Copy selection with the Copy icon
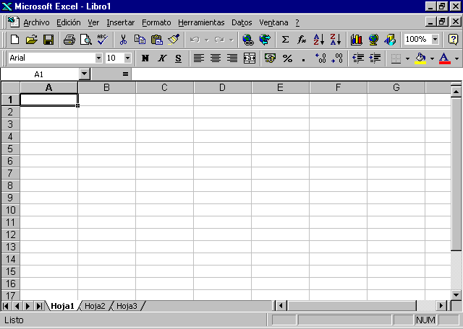The width and height of the screenshot is (463, 329). click(x=140, y=40)
